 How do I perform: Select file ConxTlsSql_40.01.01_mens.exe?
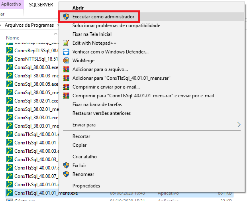point(46,193)
